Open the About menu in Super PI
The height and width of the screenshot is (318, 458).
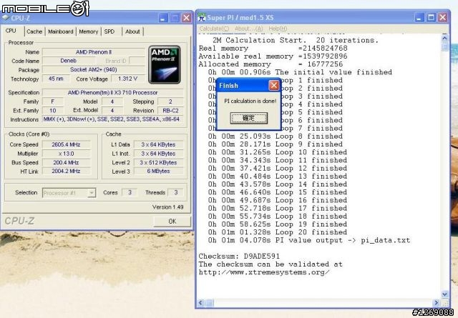point(248,29)
